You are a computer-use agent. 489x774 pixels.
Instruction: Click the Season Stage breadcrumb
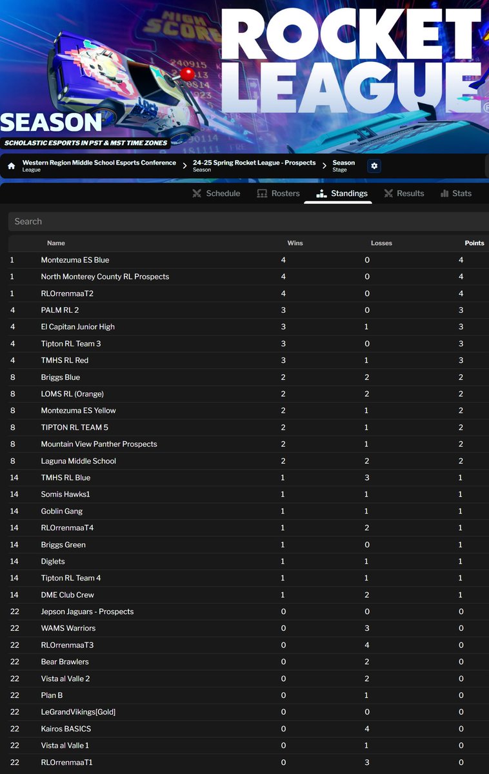coord(344,166)
